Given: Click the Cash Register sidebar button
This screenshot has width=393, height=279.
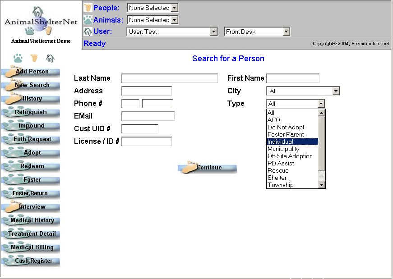Looking at the screenshot, I should 31,261.
